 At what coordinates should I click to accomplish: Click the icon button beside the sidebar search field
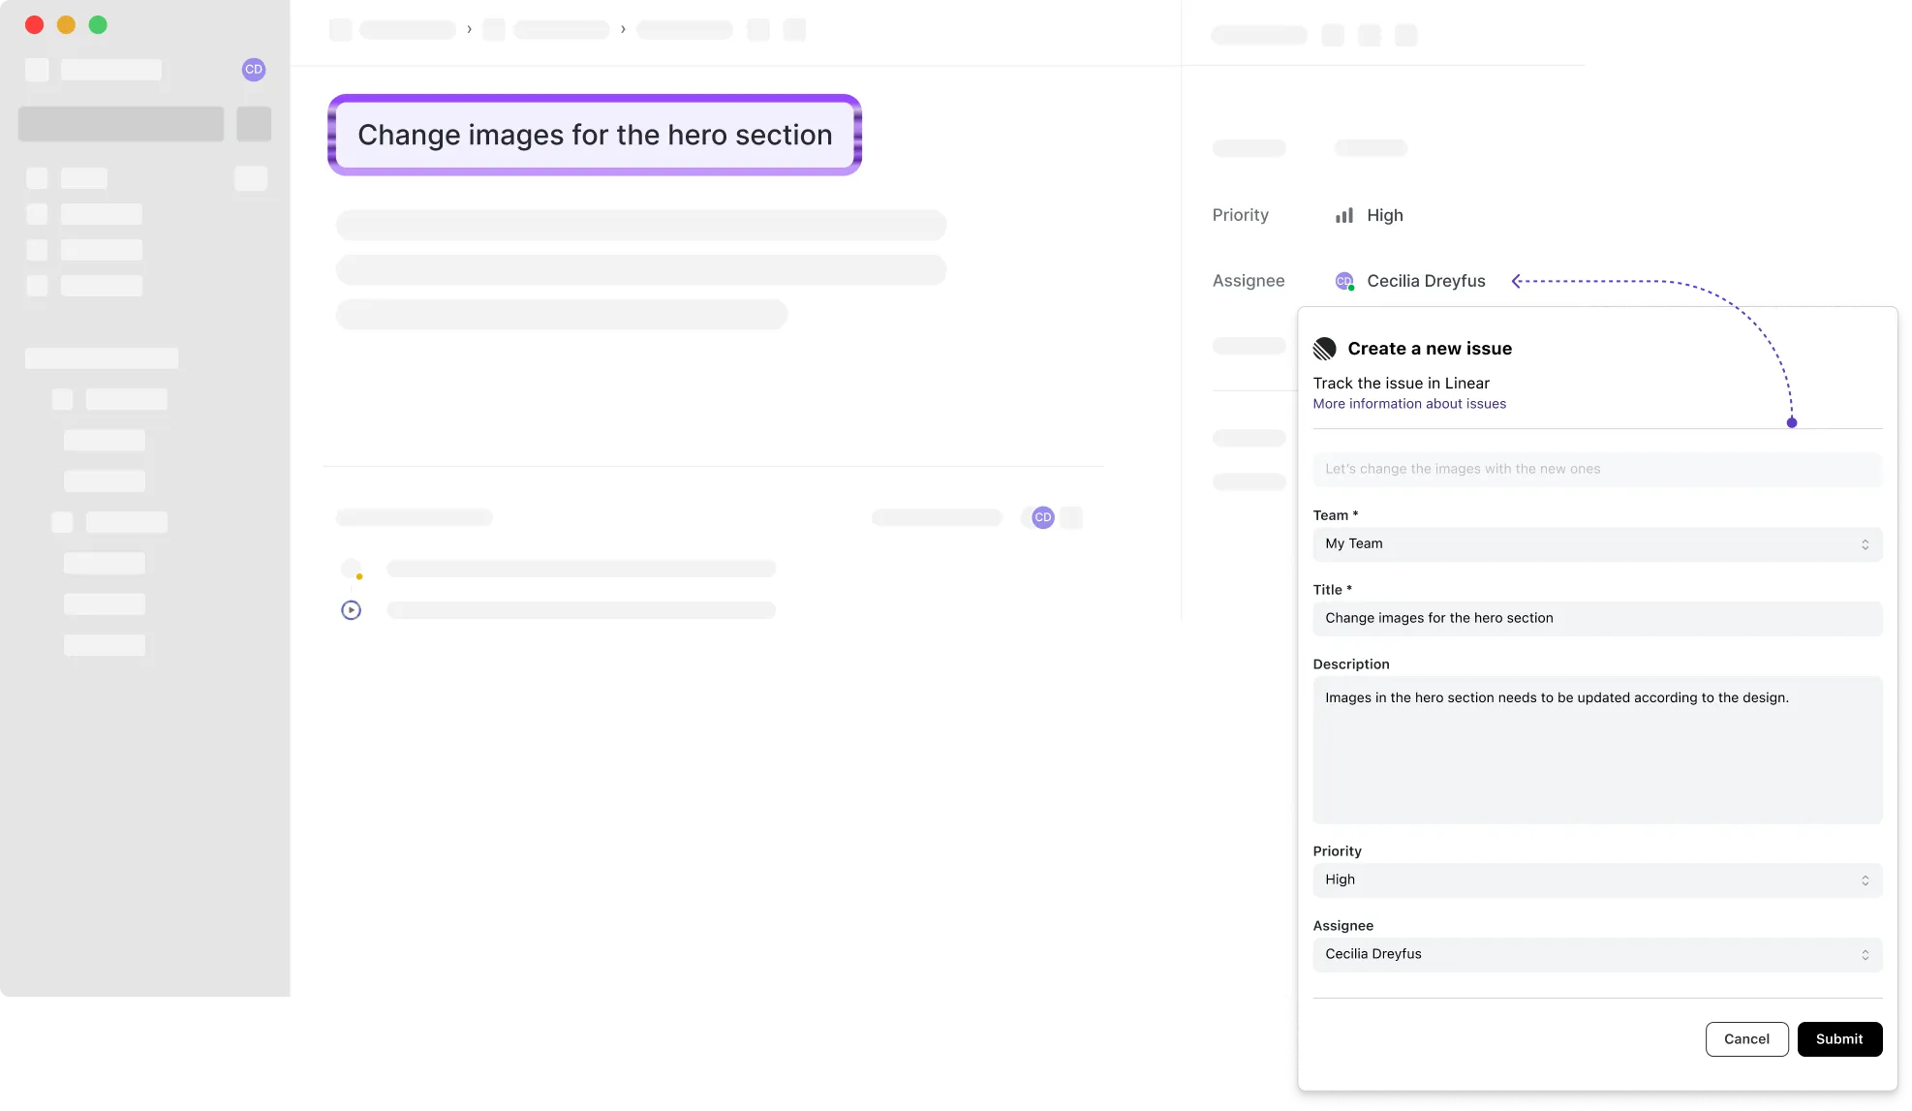(x=253, y=123)
